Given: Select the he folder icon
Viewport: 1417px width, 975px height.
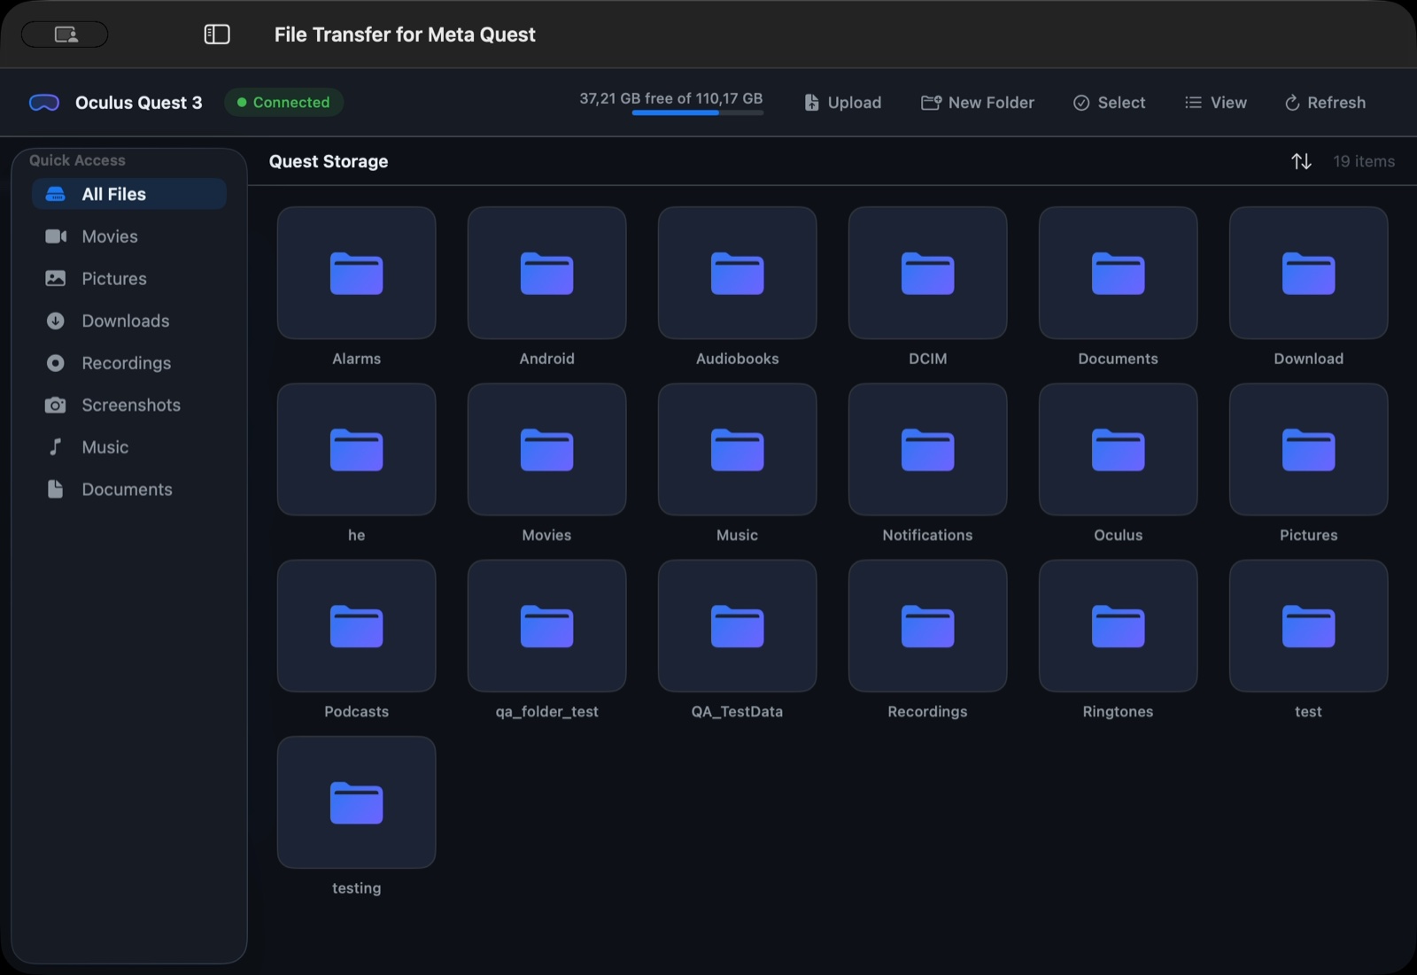Looking at the screenshot, I should 356,449.
